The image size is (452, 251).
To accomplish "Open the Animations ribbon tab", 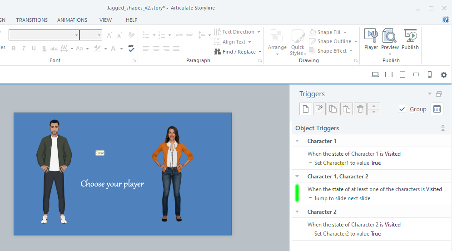I will [x=72, y=20].
